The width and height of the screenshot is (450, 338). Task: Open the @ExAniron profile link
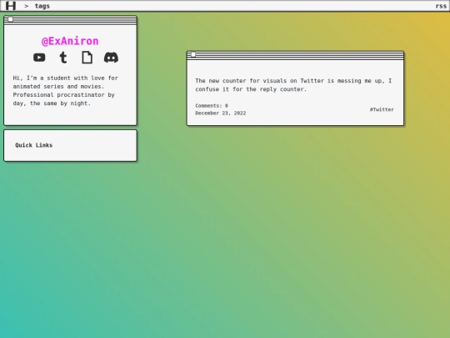pyautogui.click(x=70, y=41)
